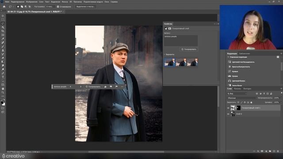Open layer kind filter dropdown

[237, 94]
